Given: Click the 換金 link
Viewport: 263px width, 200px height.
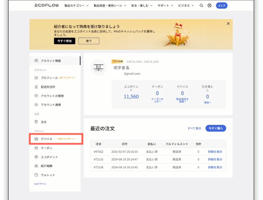Looking at the screenshot, I should click(208, 102).
